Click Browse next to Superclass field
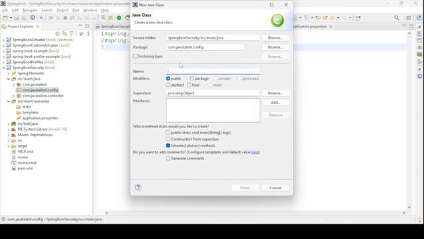424x239 pixels. (276, 93)
